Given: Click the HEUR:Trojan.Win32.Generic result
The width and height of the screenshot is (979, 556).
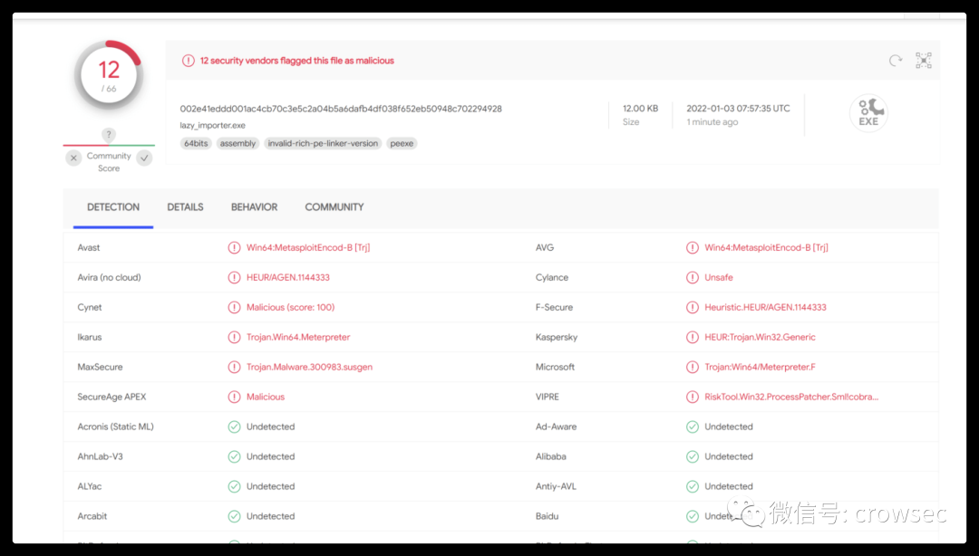Looking at the screenshot, I should (x=760, y=337).
